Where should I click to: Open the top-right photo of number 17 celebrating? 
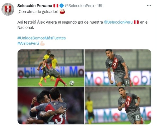point(118,68)
